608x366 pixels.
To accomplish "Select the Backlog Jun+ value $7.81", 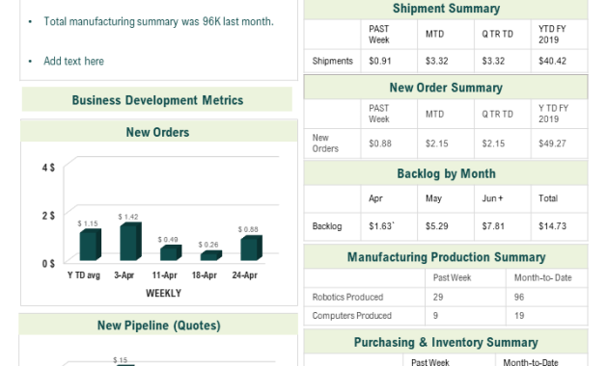I will coord(493,226).
